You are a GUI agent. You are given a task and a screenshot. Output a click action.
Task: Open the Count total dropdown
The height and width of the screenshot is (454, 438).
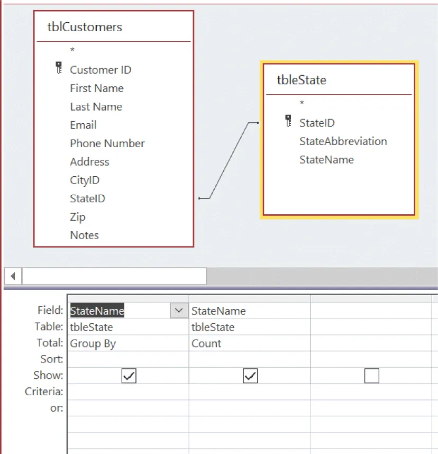[249, 343]
